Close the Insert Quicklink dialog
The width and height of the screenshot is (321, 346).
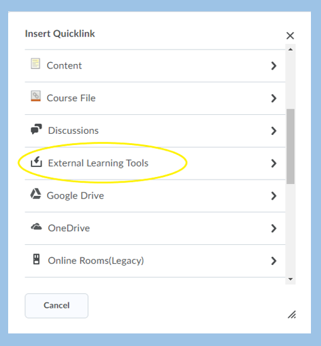coord(290,36)
